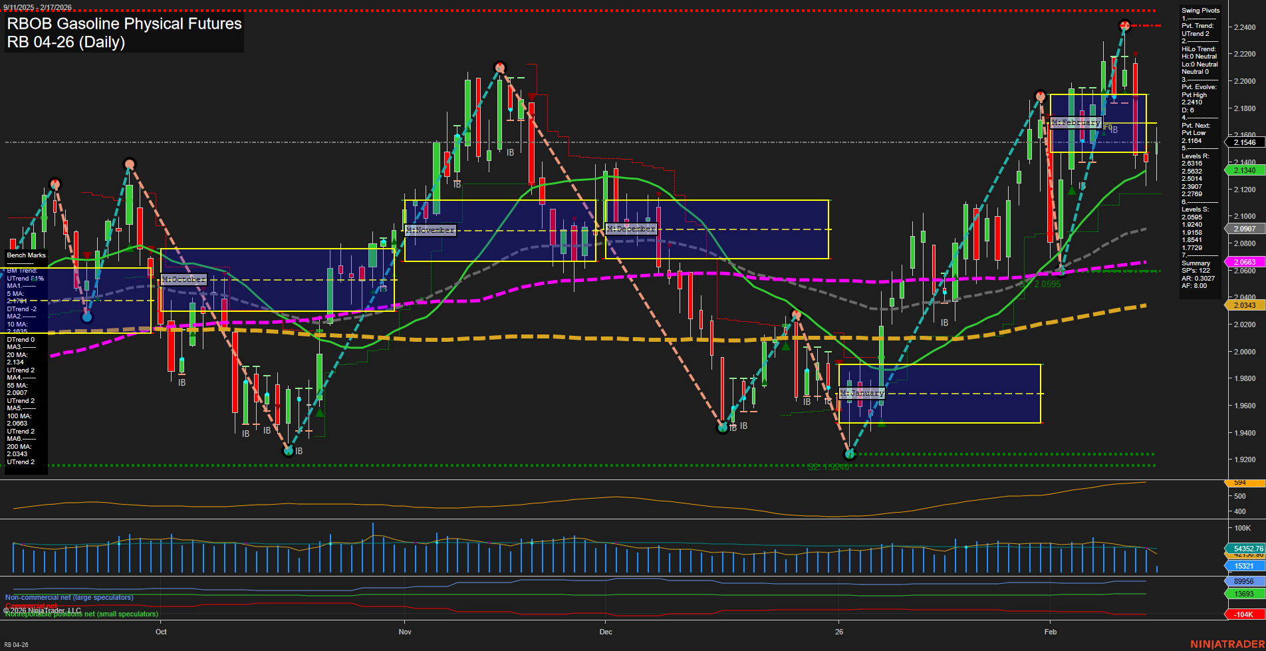Image resolution: width=1266 pixels, height=651 pixels.
Task: Select the mid-October swing low pivot circle
Action: pyautogui.click(x=288, y=451)
